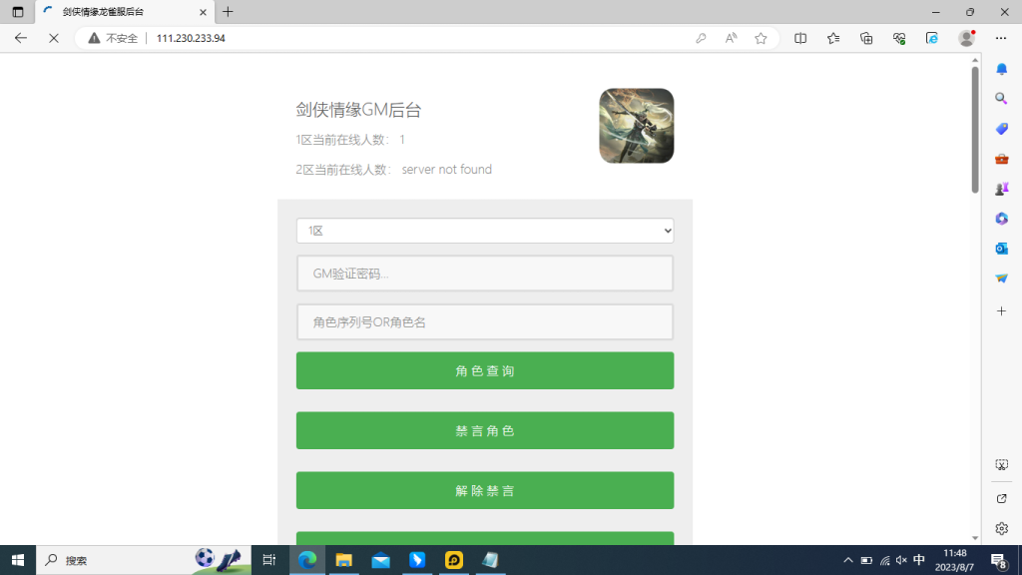1022x575 pixels.
Task: Open the server selection dropdown showing 1区
Action: [485, 230]
